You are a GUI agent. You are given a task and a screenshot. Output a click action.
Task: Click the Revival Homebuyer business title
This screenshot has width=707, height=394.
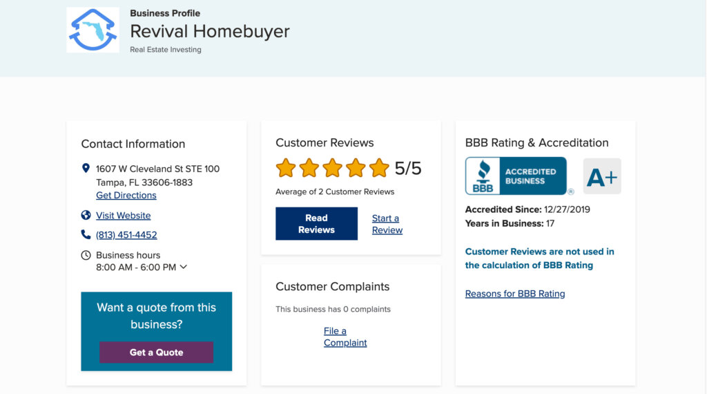pos(210,31)
